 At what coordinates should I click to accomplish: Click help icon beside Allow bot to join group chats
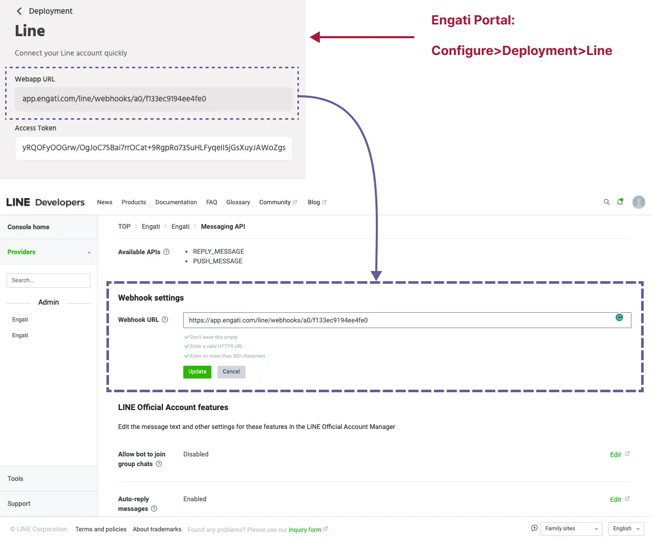[159, 464]
